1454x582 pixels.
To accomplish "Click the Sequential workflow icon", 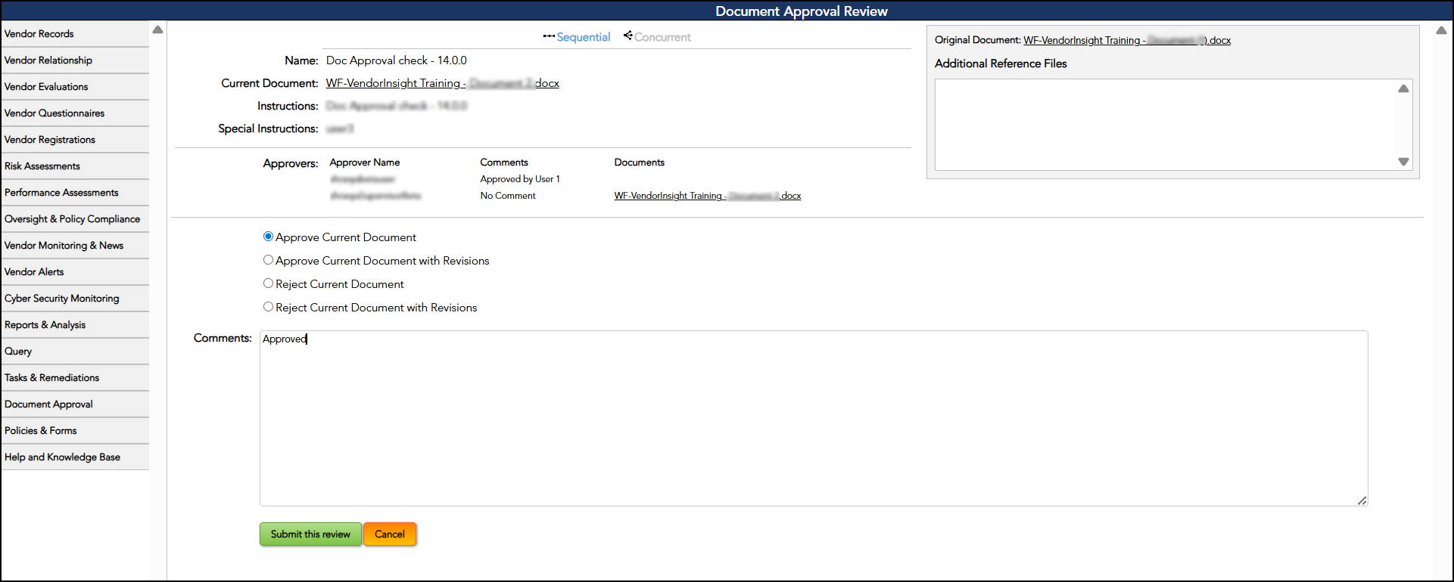I will point(549,36).
